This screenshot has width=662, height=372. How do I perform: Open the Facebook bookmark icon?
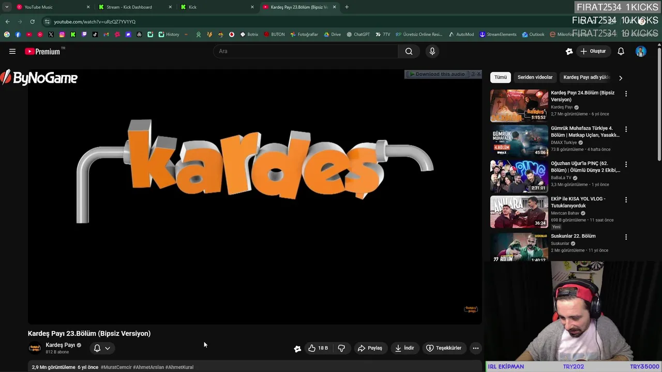[18, 35]
